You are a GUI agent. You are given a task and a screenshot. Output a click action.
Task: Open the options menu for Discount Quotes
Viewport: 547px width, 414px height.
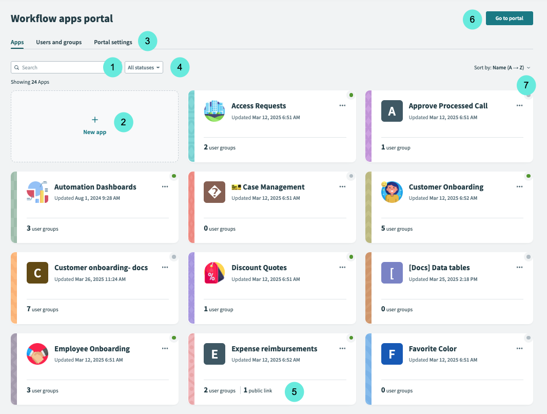(x=342, y=267)
